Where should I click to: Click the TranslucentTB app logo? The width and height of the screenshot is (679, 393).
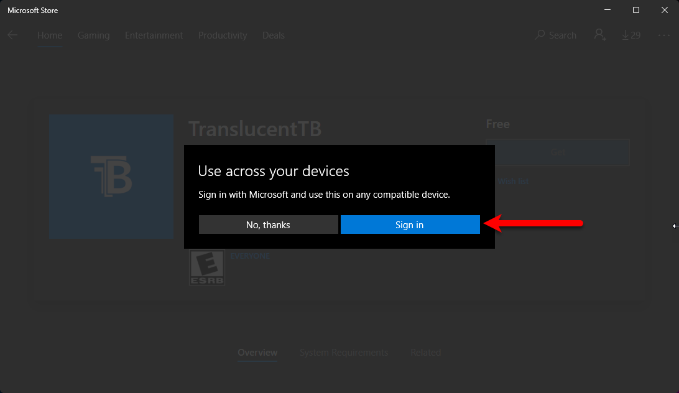pos(111,177)
